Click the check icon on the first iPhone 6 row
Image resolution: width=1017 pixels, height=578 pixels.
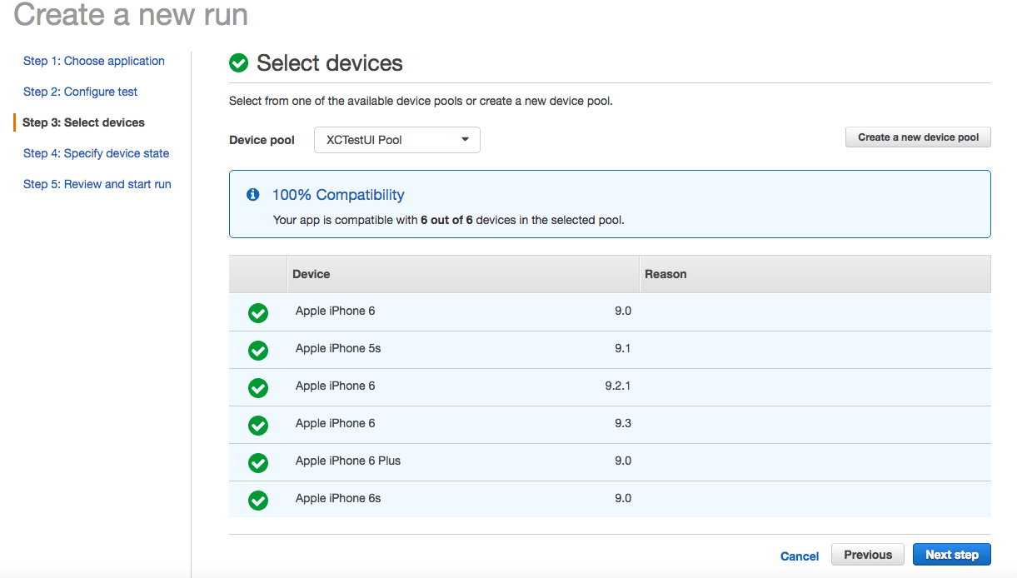point(257,312)
